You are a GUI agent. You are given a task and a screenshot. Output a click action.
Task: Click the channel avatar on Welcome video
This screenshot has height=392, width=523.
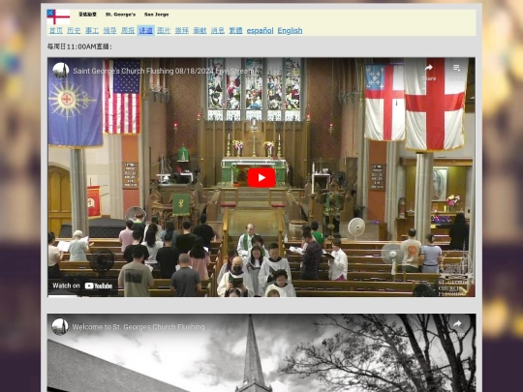(x=60, y=327)
